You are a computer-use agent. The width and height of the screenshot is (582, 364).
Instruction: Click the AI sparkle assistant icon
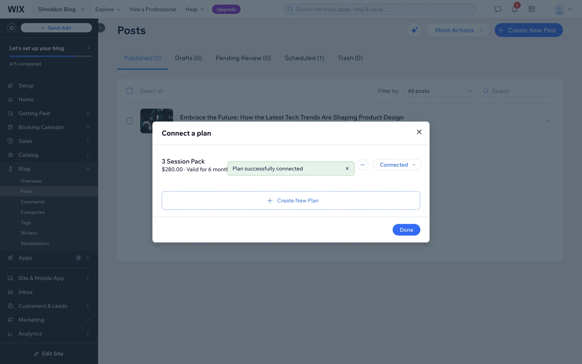tap(414, 30)
